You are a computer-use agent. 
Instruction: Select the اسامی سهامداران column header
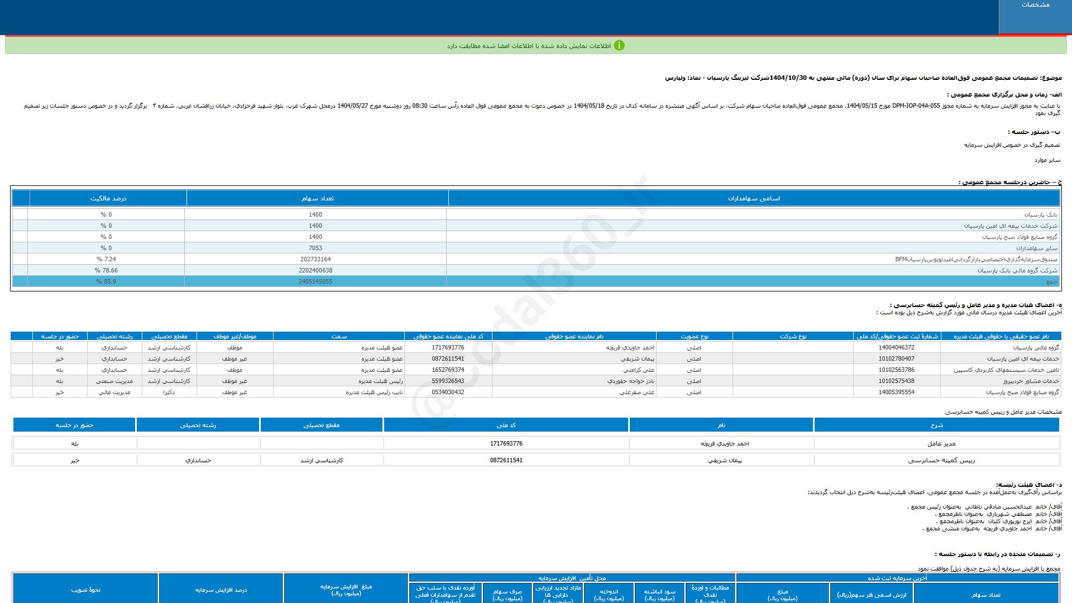(754, 198)
